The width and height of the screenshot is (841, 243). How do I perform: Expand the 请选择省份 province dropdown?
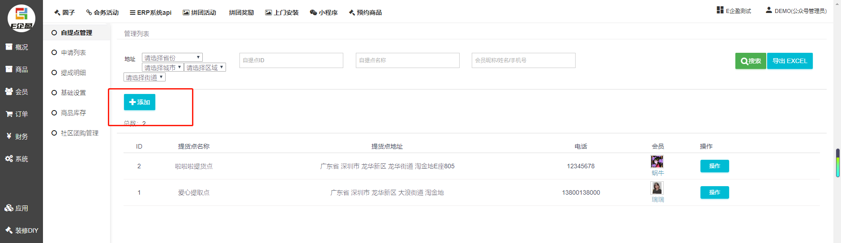(x=172, y=58)
